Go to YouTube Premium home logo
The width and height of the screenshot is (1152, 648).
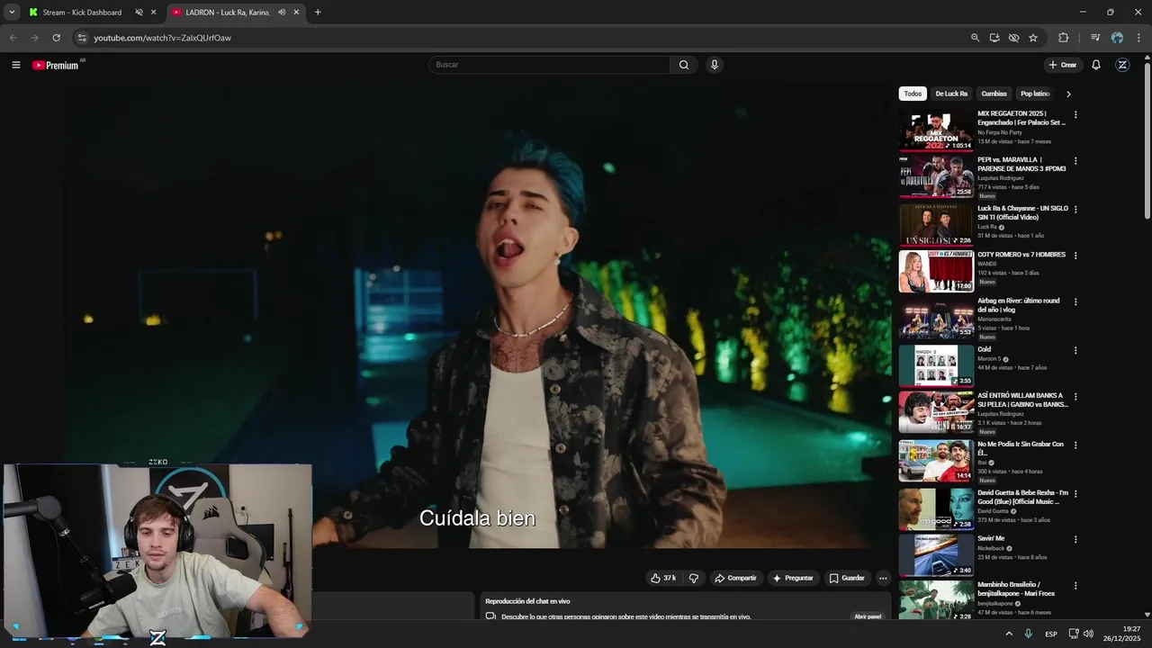[x=56, y=65]
